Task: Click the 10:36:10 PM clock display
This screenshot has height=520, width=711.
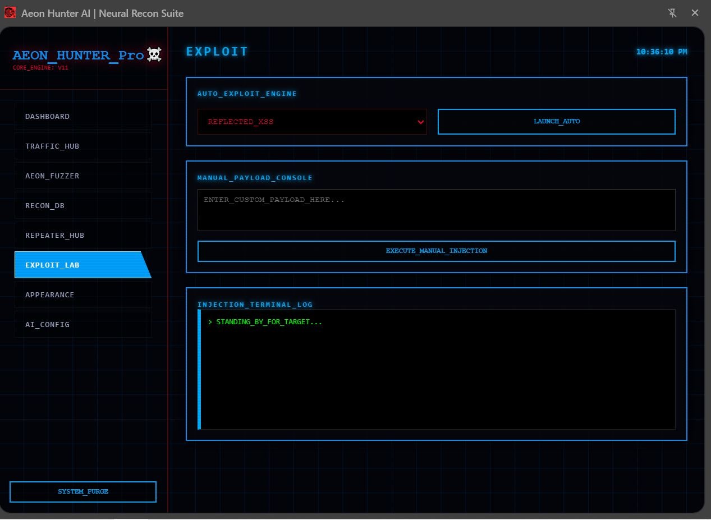Action: [x=661, y=51]
